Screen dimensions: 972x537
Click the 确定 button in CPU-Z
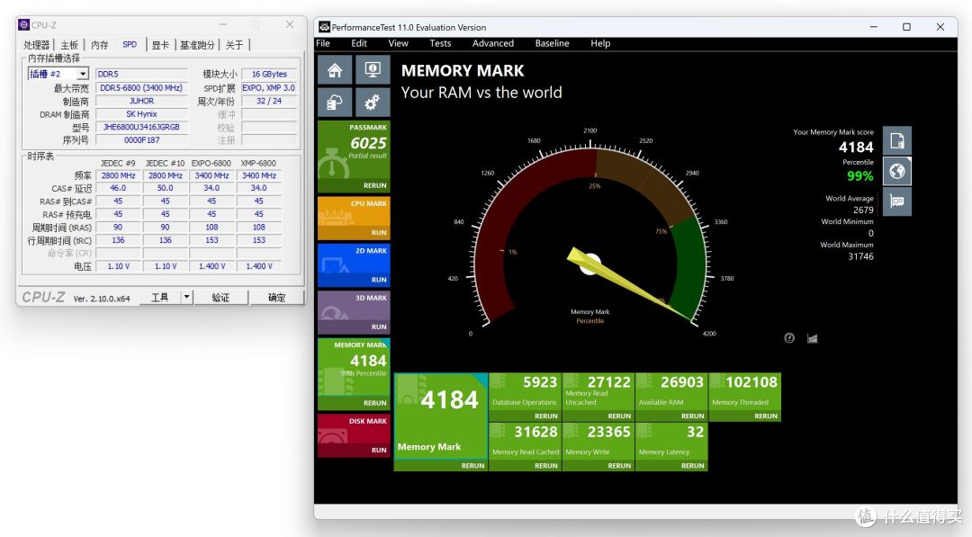point(276,298)
